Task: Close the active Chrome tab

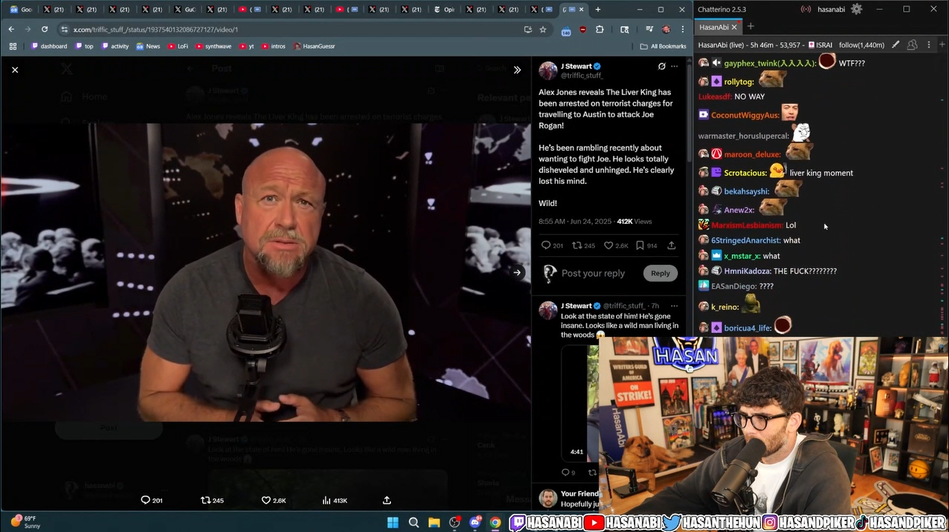Action: point(581,10)
